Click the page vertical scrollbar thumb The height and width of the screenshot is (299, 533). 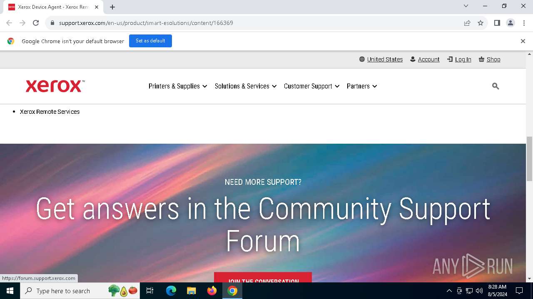(530, 159)
